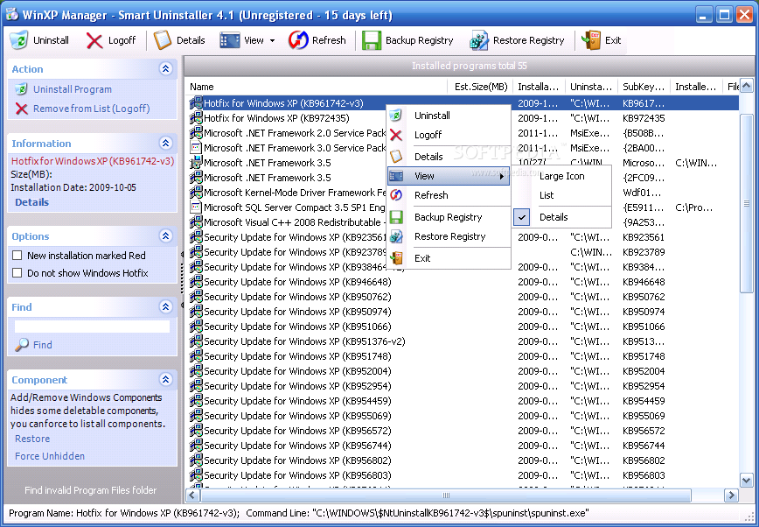
Task: Click the Uninstall Program icon in Action panel
Action: point(21,89)
